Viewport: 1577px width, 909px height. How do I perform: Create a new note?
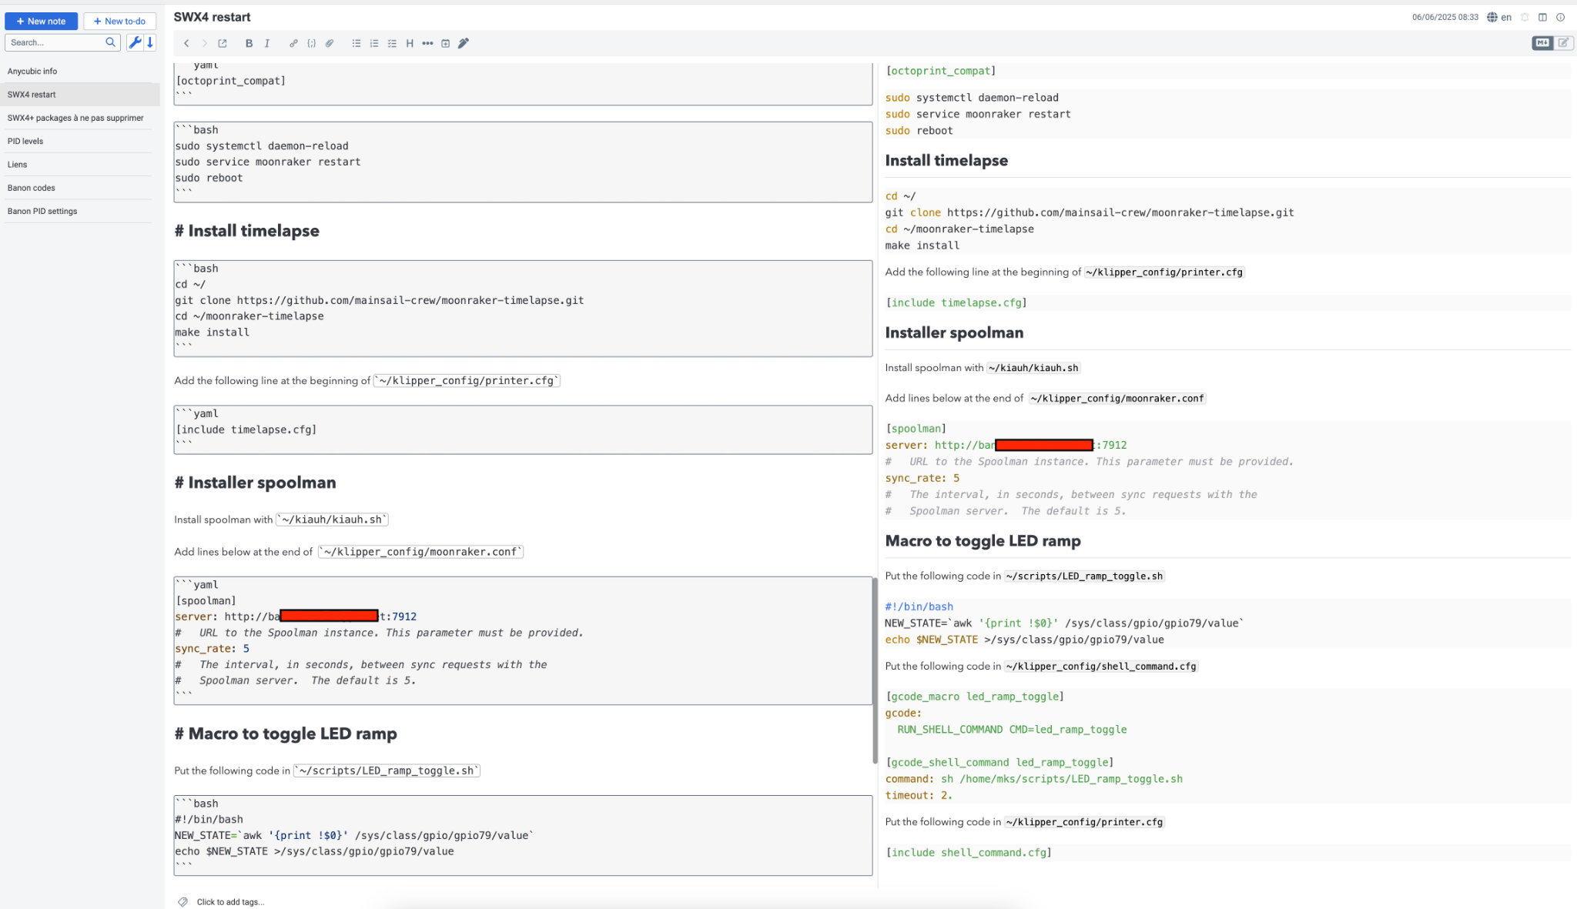pyautogui.click(x=42, y=21)
